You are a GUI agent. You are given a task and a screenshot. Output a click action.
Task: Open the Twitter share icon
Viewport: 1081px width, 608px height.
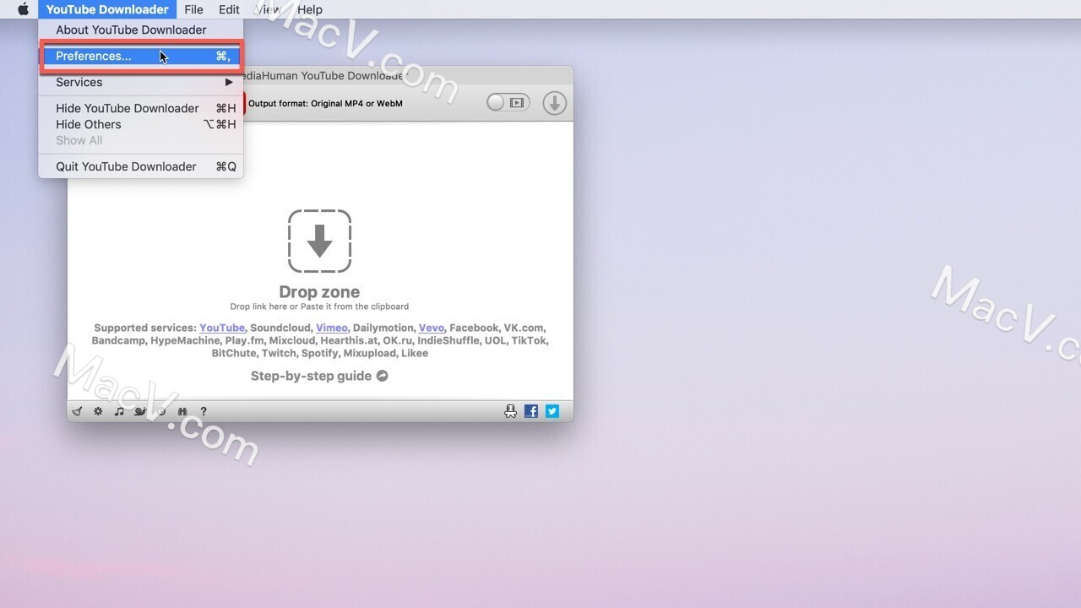(552, 411)
